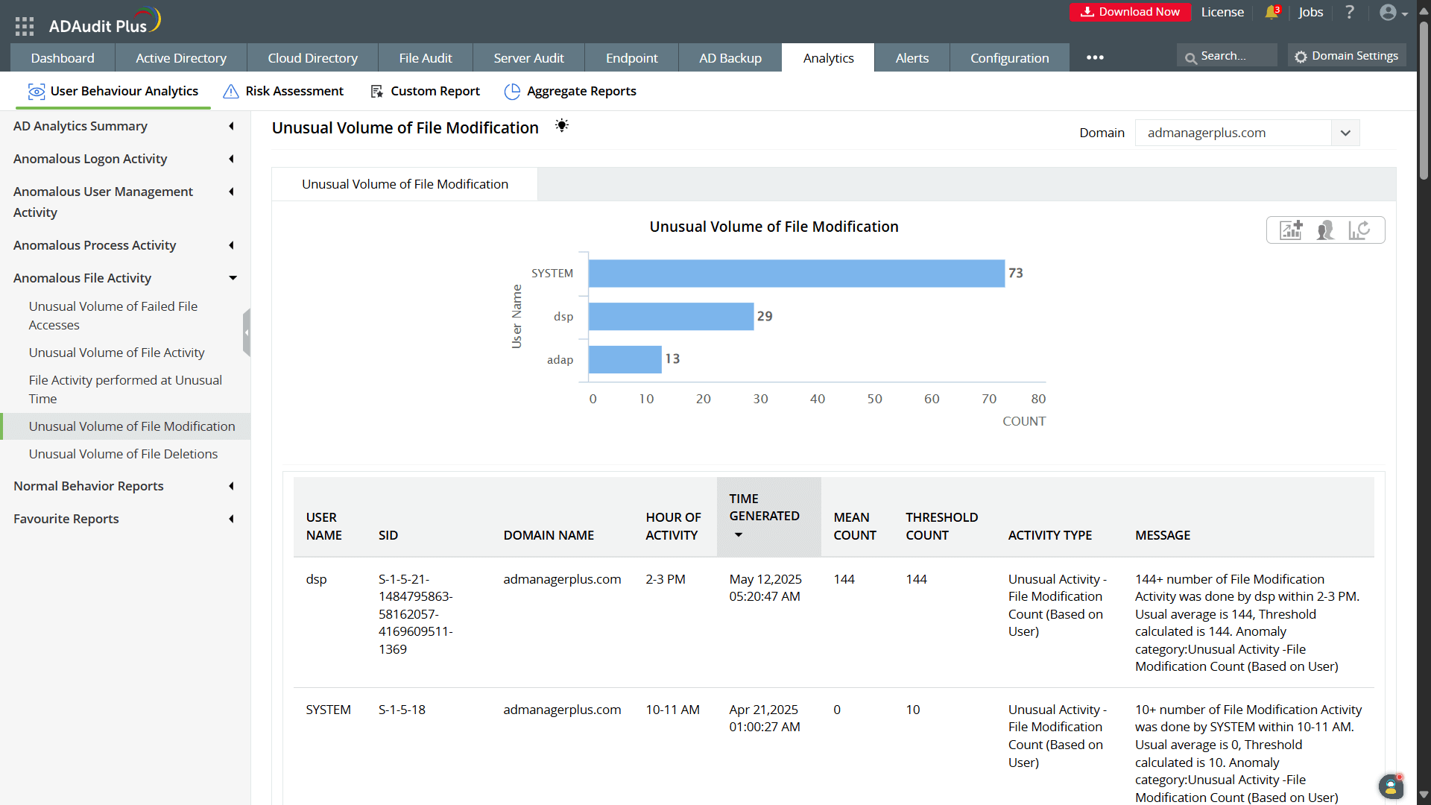This screenshot has height=805, width=1431.
Task: Open the Risk Assessment view
Action: coord(294,91)
